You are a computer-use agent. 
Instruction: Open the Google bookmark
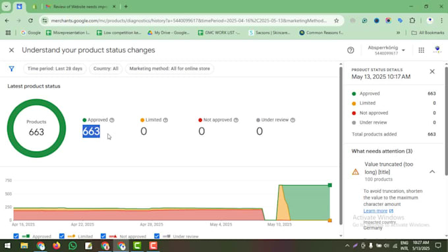[x=30, y=33]
